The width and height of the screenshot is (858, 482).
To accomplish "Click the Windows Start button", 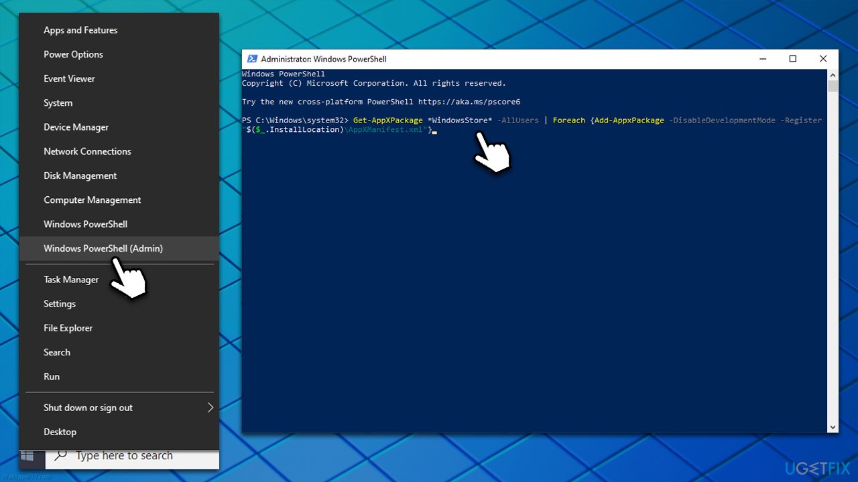I will 27,456.
